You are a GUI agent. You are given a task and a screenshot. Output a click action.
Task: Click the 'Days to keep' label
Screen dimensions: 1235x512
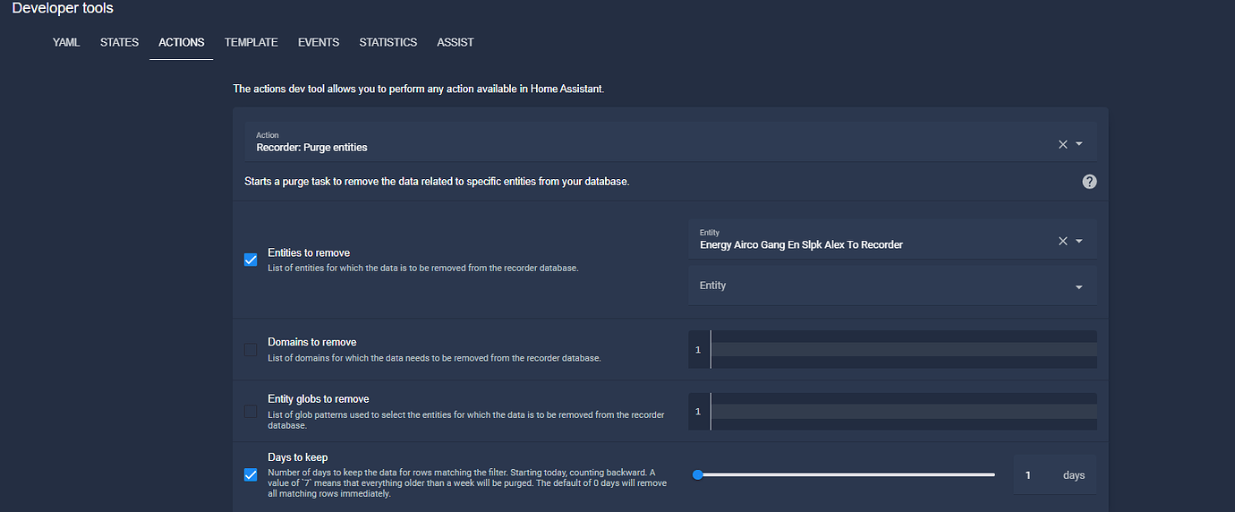click(x=298, y=457)
